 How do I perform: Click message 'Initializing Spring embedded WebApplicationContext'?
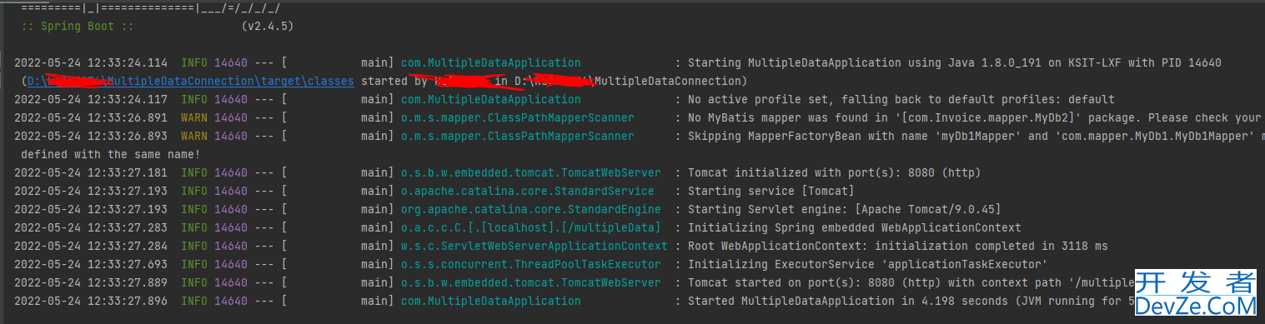pos(854,227)
